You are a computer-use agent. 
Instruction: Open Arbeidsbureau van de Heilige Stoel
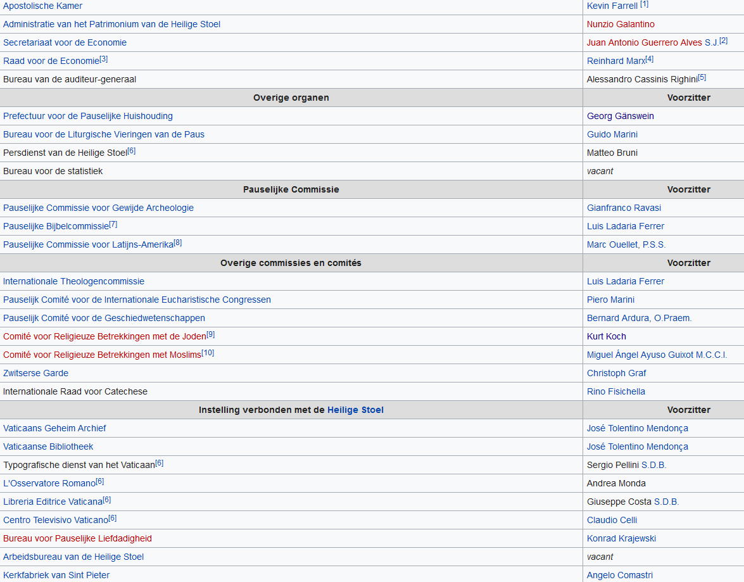(x=73, y=557)
